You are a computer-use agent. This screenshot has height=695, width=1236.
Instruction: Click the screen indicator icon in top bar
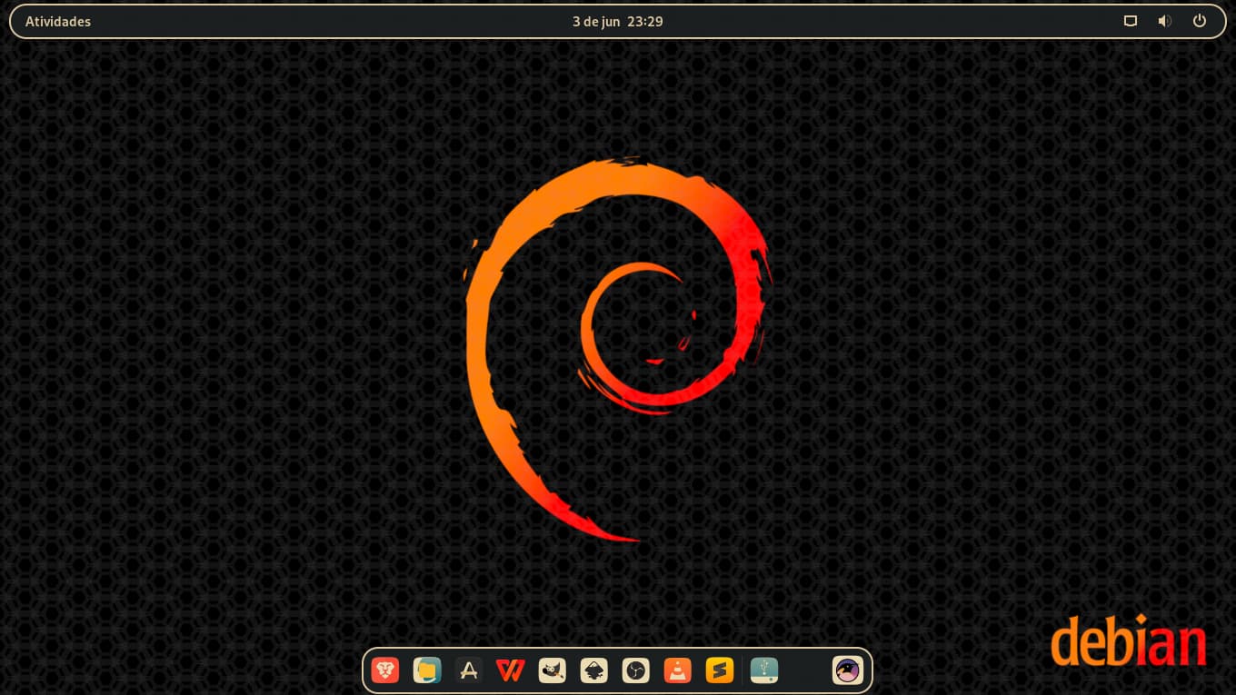(x=1131, y=21)
